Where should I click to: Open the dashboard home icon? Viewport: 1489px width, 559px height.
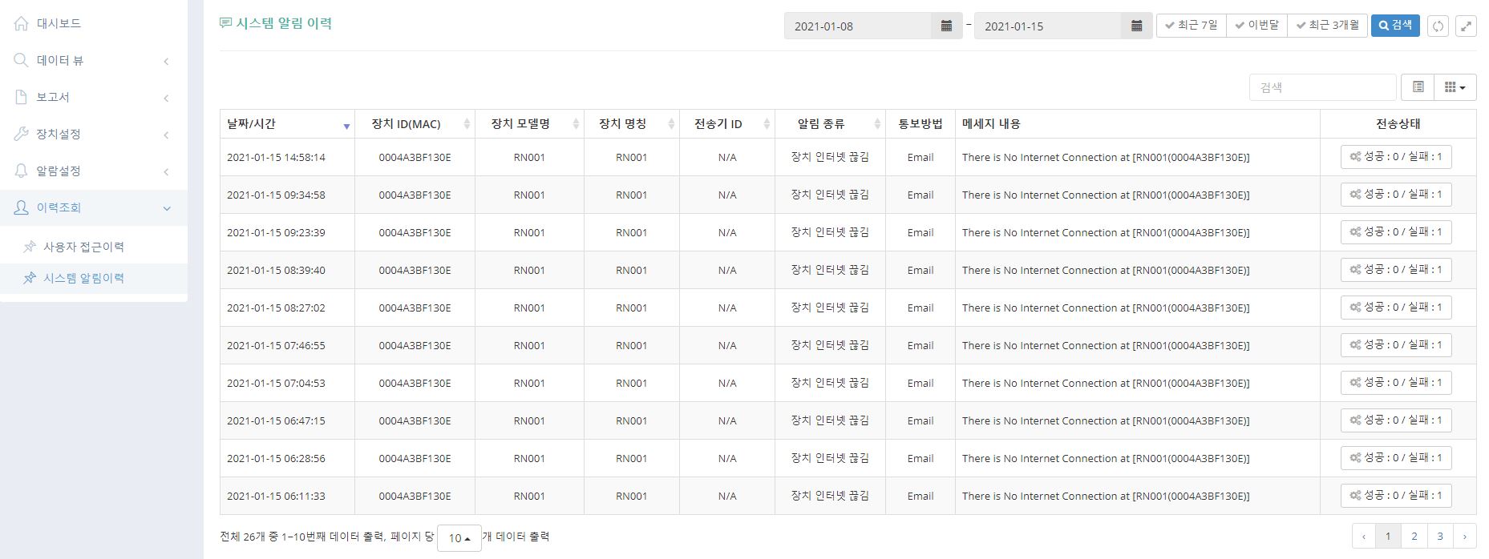click(22, 23)
